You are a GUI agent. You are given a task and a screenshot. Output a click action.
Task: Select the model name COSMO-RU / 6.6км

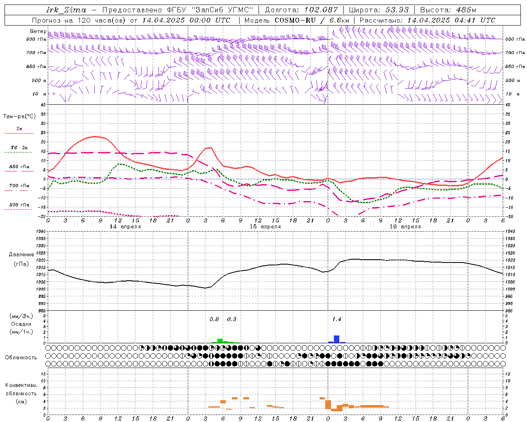pos(312,20)
